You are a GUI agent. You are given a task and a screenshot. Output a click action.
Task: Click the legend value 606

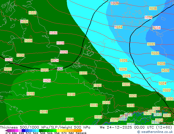(84, 133)
